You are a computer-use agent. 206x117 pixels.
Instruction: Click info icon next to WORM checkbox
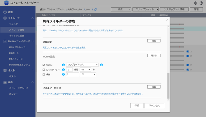63,65
